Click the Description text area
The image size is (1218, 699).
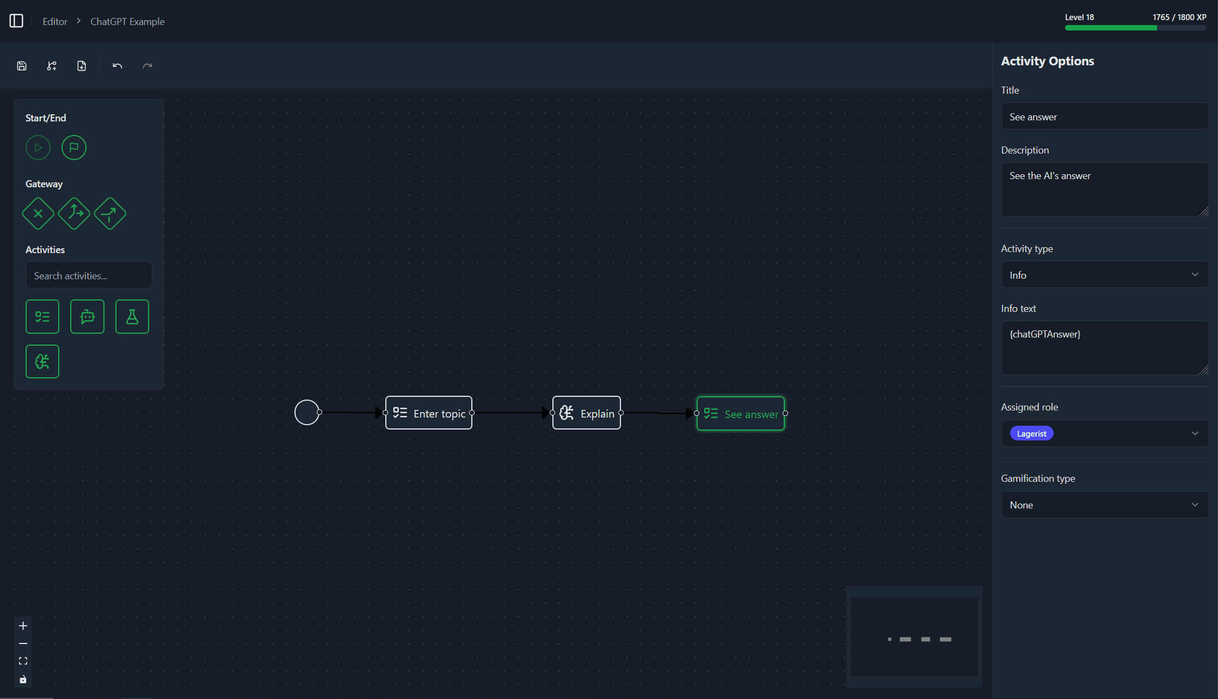(x=1105, y=189)
